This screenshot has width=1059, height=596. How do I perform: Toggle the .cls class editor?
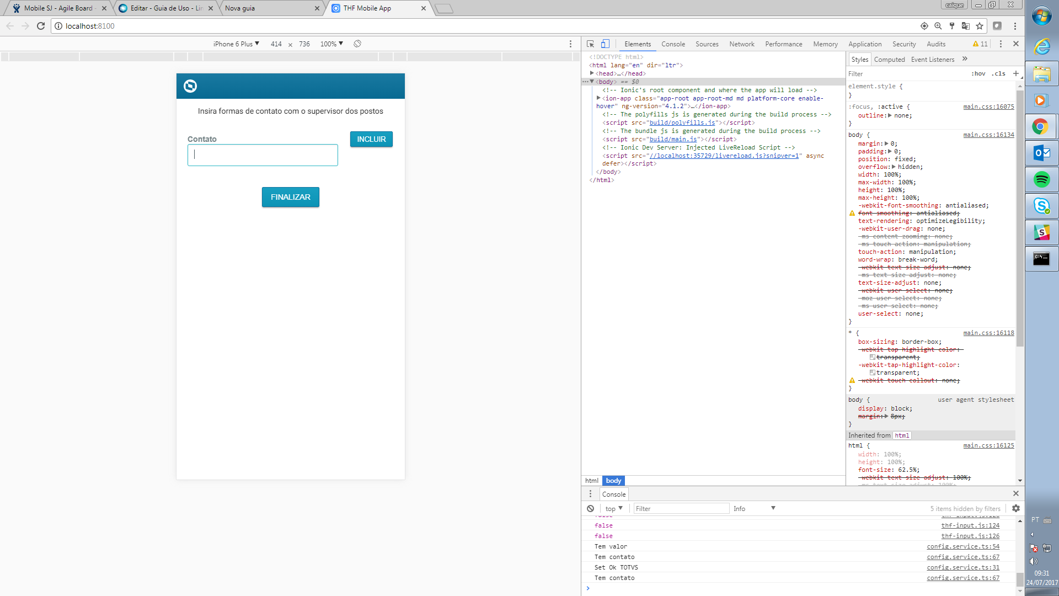[x=998, y=73]
